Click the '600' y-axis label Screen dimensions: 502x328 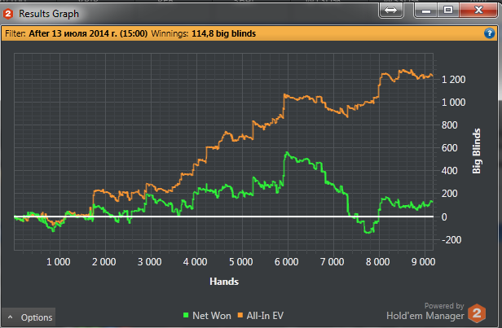(x=450, y=148)
